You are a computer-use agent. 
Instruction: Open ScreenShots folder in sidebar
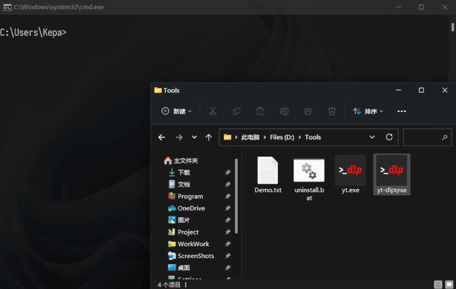(x=191, y=256)
